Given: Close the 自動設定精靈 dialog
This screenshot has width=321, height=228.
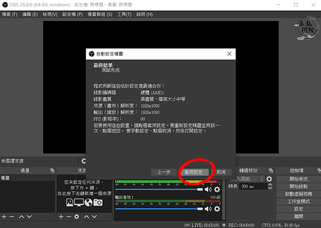Looking at the screenshot, I should (x=230, y=54).
